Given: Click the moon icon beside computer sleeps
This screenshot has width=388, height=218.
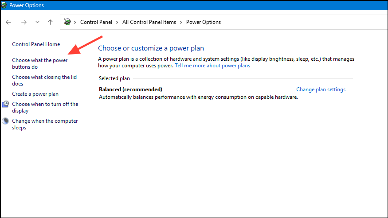Looking at the screenshot, I should coord(5,121).
